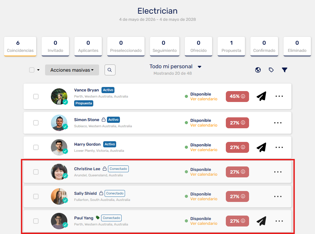Open Sally Shield's Ver calendario link

pos(204,199)
